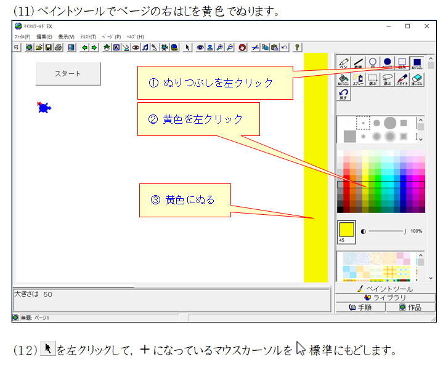This screenshot has height=365, width=443.
Task: Click the red stop sign toolbar icon
Action: point(242,47)
